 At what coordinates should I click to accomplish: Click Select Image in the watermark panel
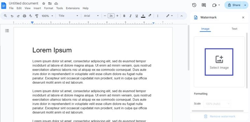pyautogui.click(x=219, y=62)
